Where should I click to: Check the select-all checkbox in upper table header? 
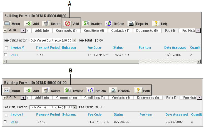pos(6,48)
